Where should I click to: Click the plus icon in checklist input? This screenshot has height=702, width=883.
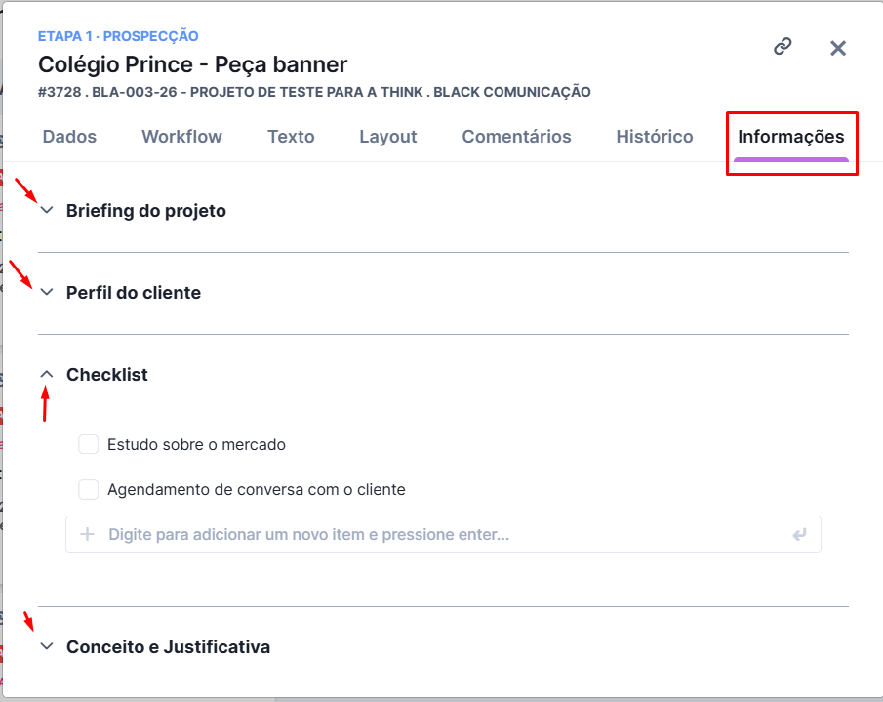point(87,534)
